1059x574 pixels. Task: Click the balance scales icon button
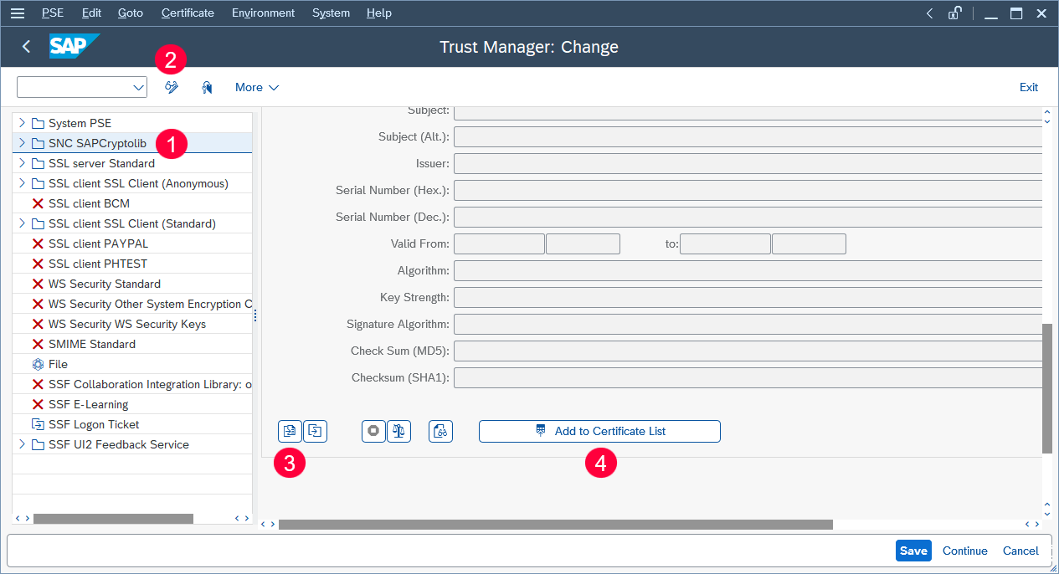coord(398,431)
